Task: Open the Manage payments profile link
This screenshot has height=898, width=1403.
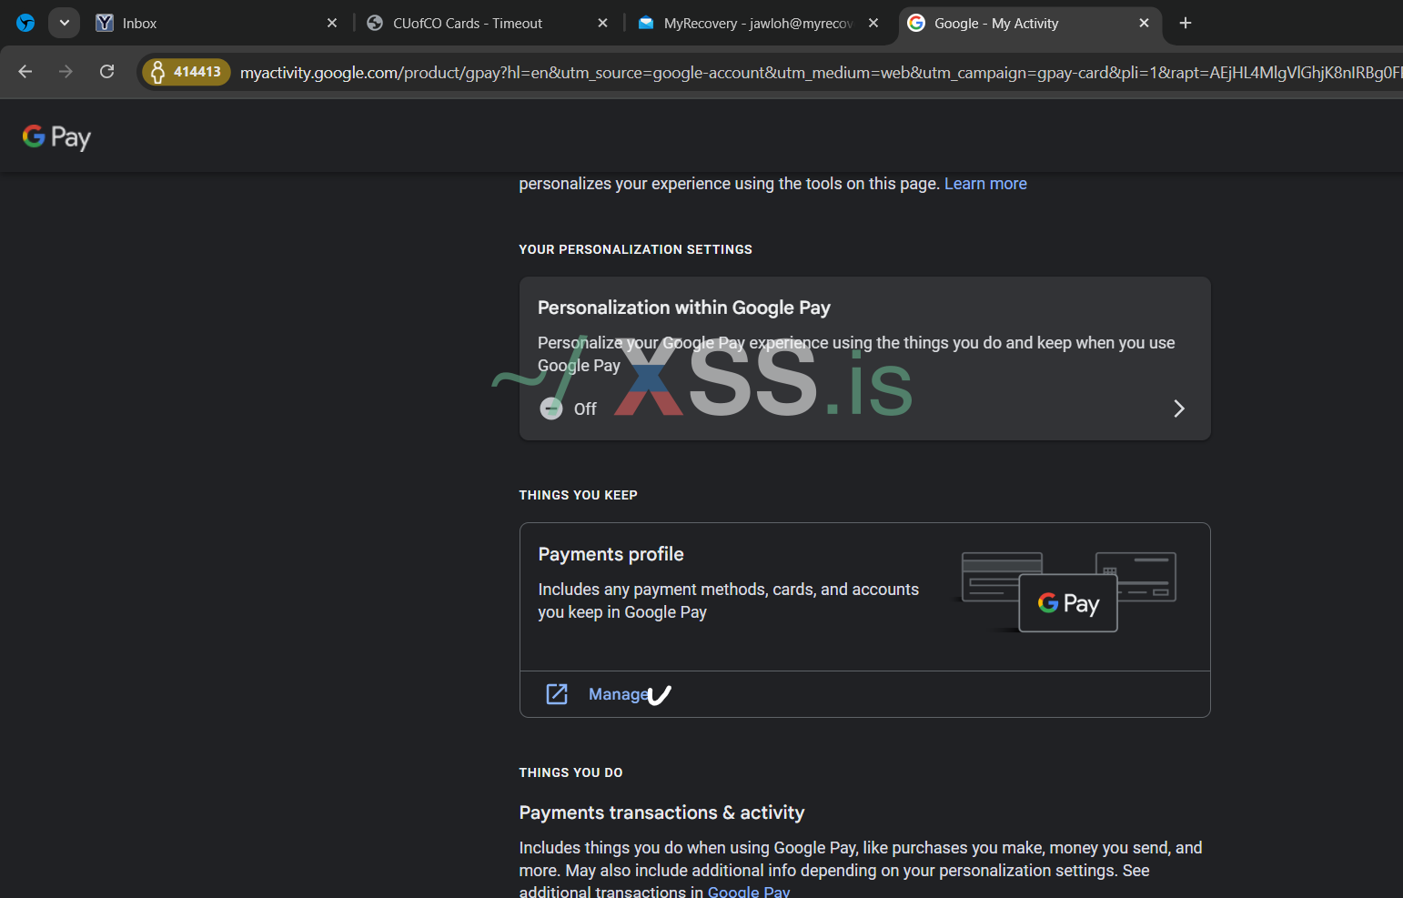Action: point(619,694)
